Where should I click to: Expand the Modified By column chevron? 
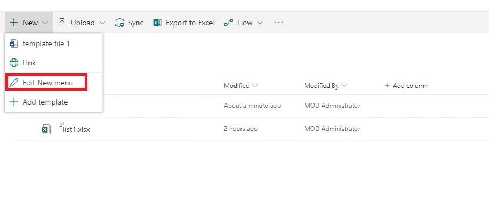tap(344, 86)
